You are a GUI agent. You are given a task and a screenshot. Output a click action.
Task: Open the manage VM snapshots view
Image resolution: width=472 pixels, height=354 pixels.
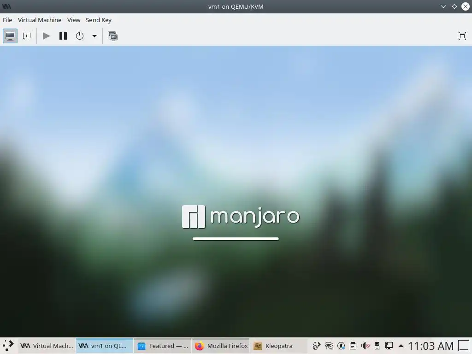click(x=112, y=36)
